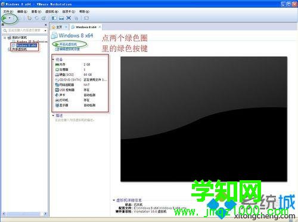Screen dimensions: 298x222
Task: Collapse the 我的计算机 tree node
Action: pyautogui.click(x=5, y=38)
